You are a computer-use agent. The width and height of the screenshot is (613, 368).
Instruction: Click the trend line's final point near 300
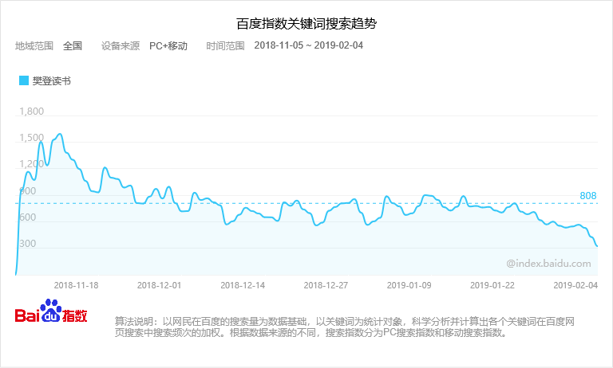pyautogui.click(x=596, y=246)
